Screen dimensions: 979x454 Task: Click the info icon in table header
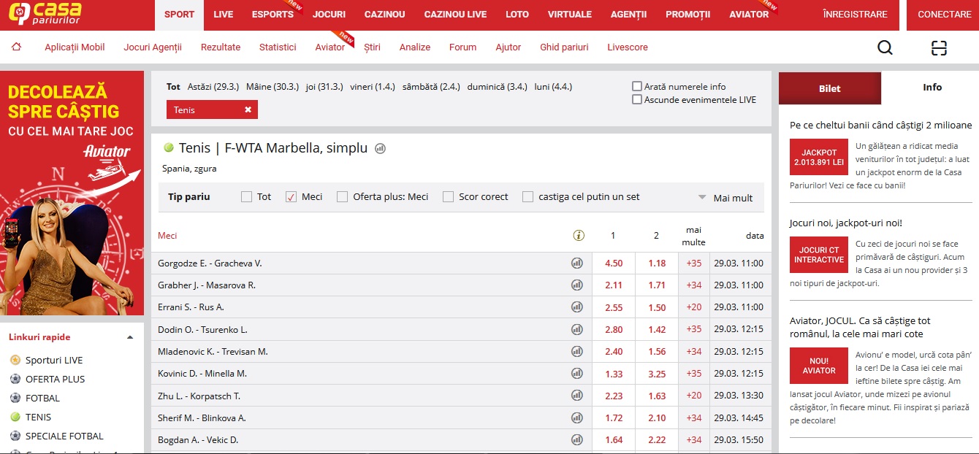pyautogui.click(x=579, y=235)
